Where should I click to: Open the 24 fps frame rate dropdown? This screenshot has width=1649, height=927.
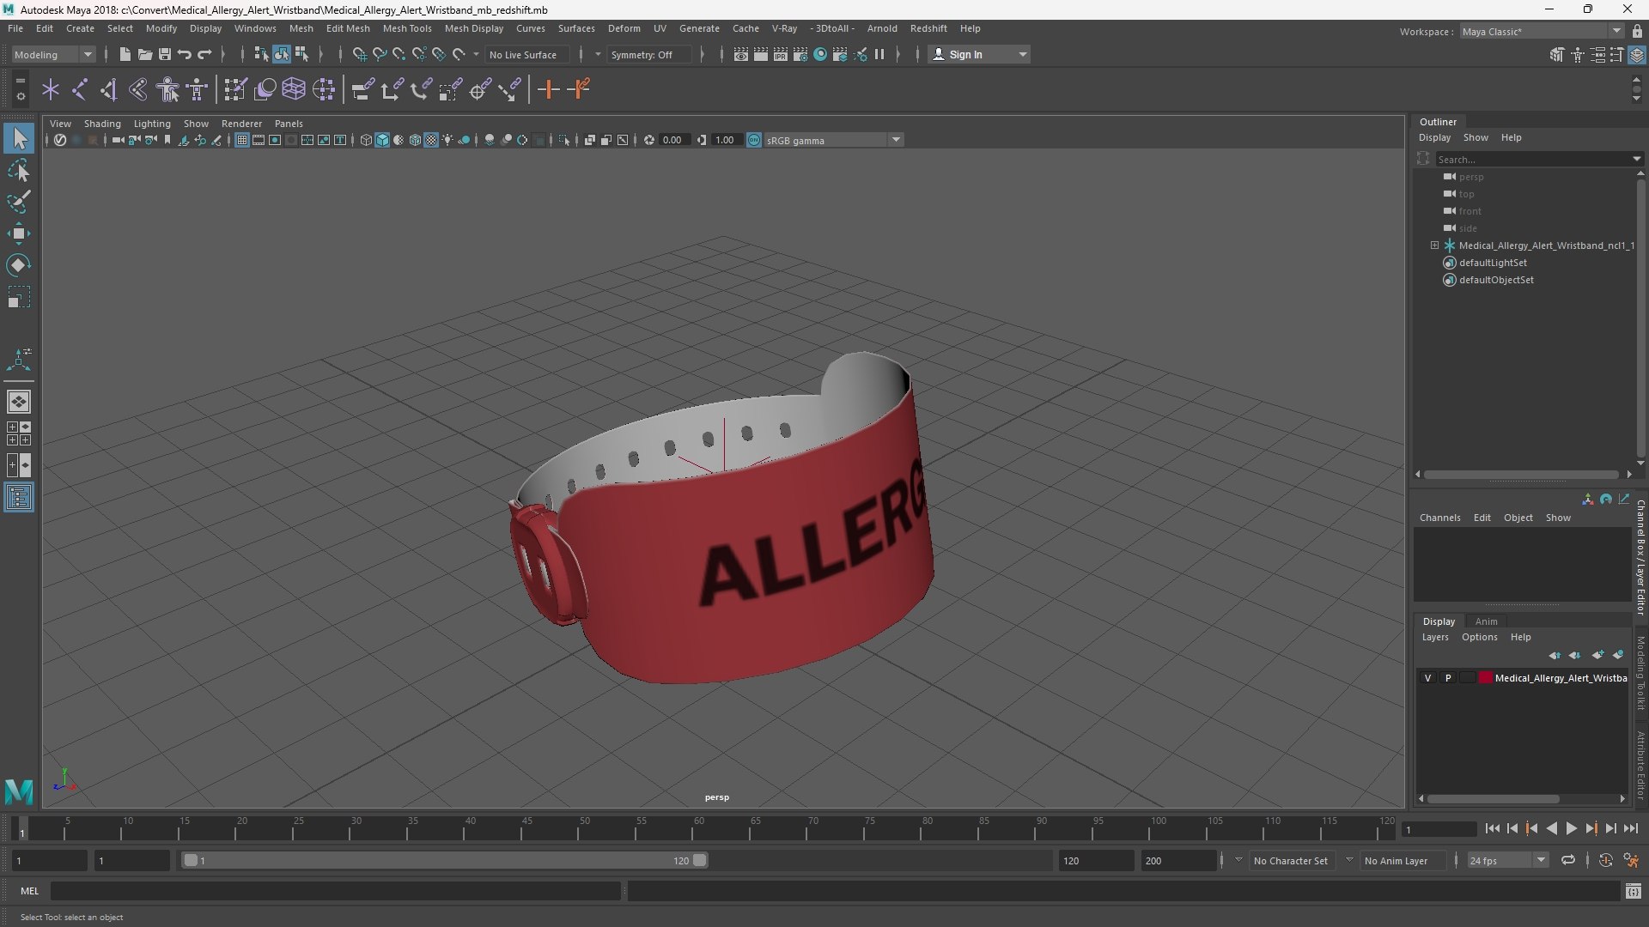(1506, 860)
